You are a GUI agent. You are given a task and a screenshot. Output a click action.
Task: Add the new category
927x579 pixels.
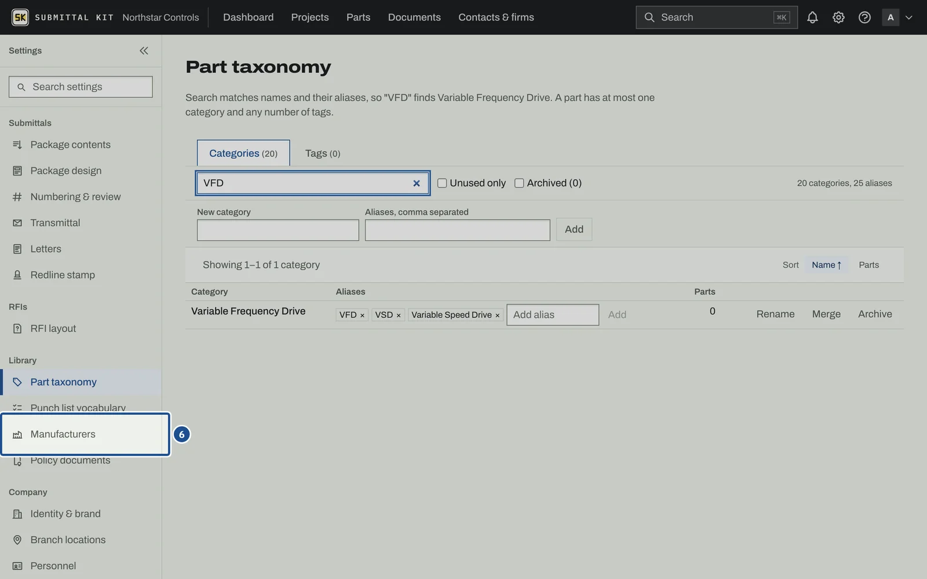(574, 229)
